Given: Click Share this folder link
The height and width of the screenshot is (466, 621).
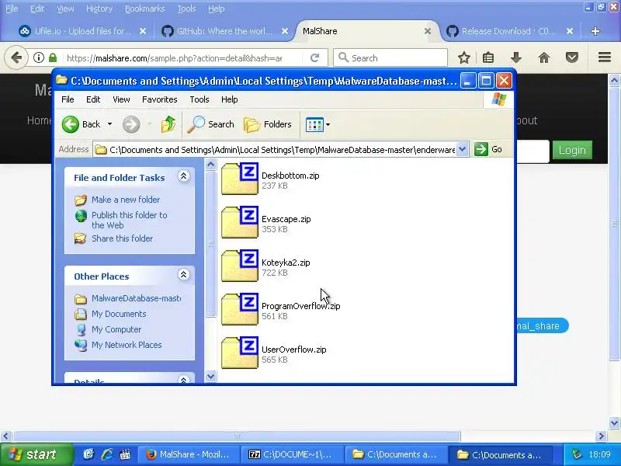Looking at the screenshot, I should click(x=122, y=238).
